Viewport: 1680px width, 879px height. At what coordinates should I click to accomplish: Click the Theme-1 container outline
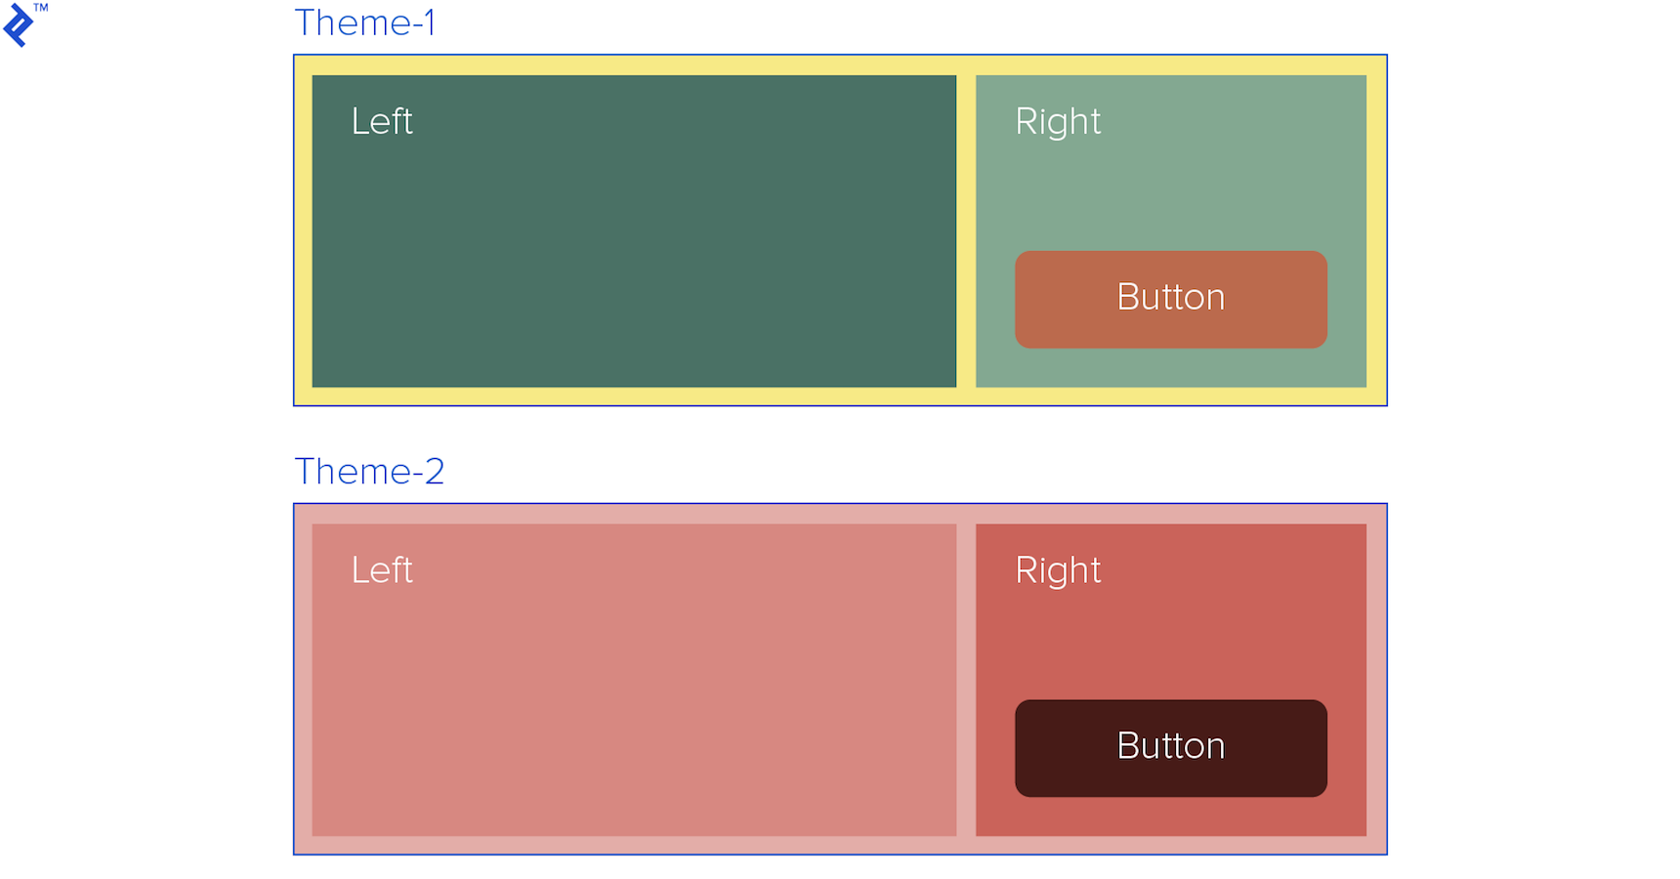pos(840,55)
